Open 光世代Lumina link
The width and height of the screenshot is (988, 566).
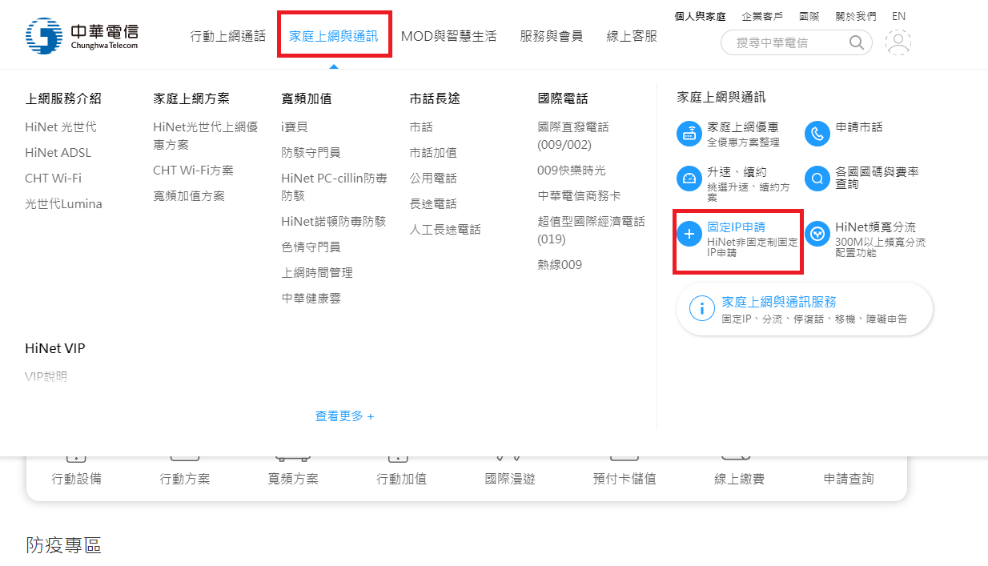coord(64,204)
